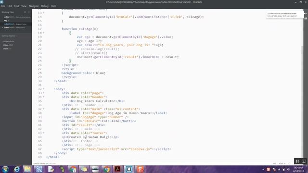
Task: Collapse the code fold at line 13
Action: coord(44,13)
